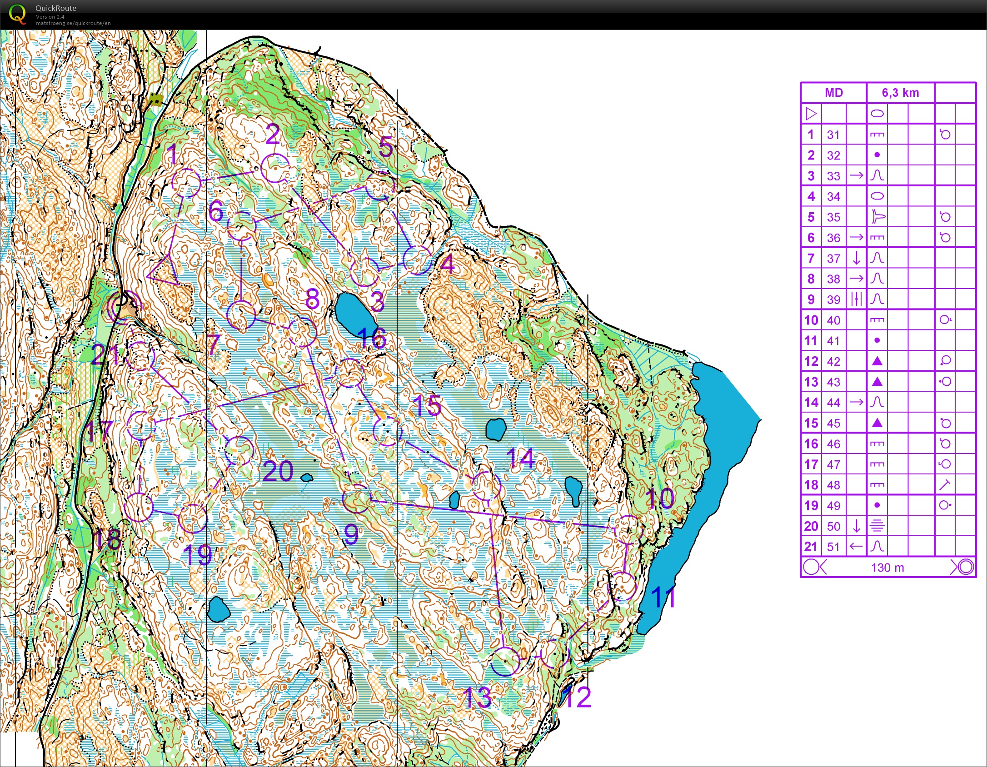Click control code '43' in the table
This screenshot has height=767, width=987.
833,382
